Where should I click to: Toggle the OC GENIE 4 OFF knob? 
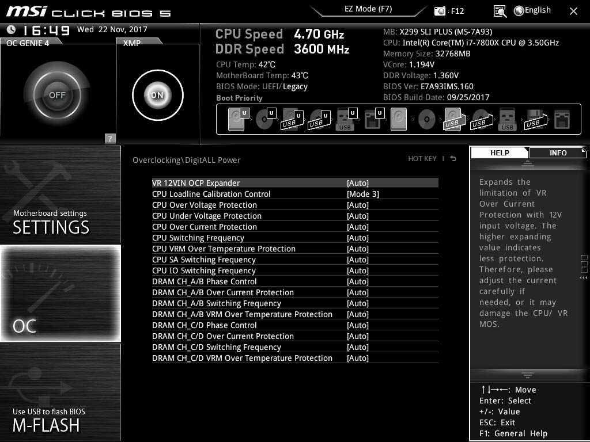[57, 95]
